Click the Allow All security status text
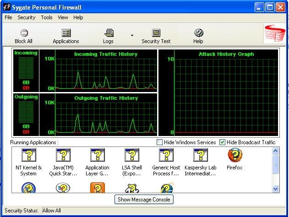289x217 pixels. click(51, 211)
